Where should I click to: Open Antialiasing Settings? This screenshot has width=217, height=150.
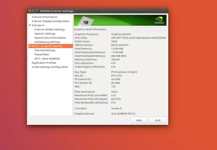pos(47,42)
